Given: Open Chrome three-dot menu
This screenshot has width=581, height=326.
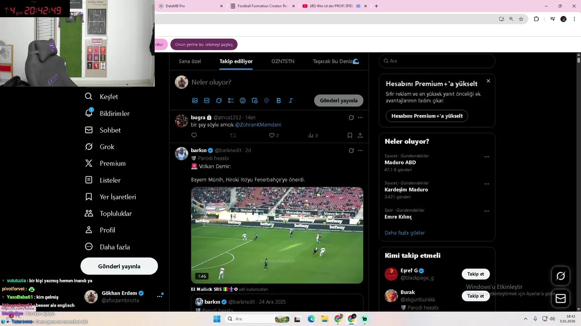Looking at the screenshot, I should pyautogui.click(x=573, y=19).
